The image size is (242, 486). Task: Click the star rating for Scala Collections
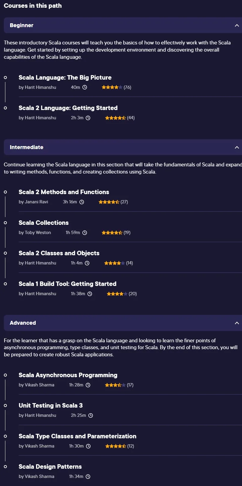tap(112, 233)
